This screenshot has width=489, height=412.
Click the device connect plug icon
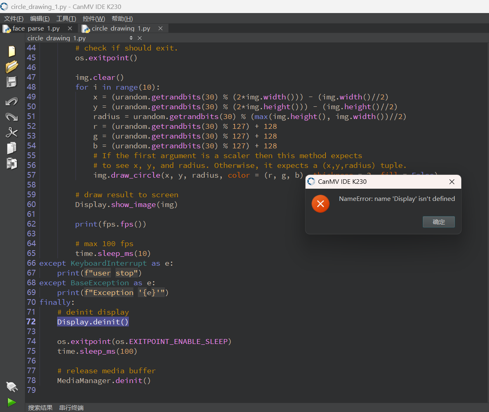tap(12, 386)
